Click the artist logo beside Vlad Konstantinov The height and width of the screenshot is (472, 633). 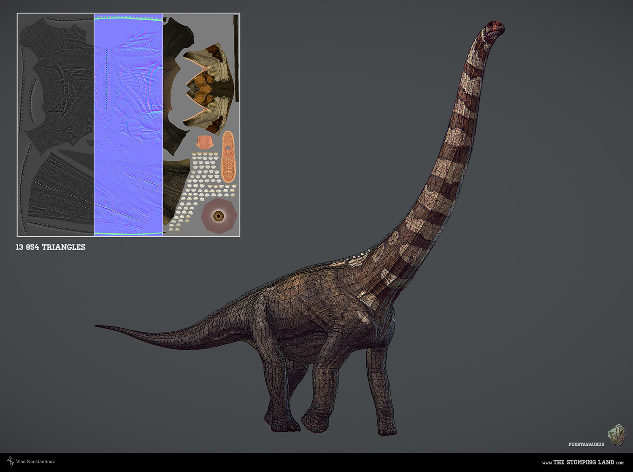10,461
